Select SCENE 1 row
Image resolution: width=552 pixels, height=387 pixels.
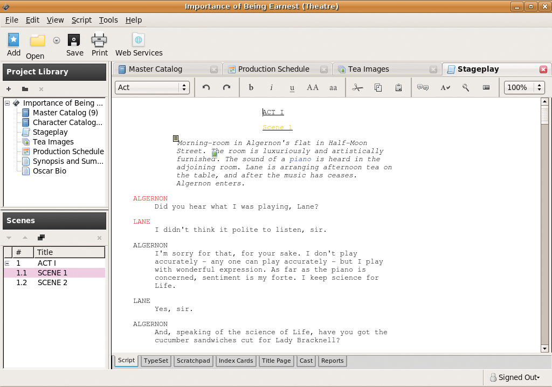coord(54,273)
